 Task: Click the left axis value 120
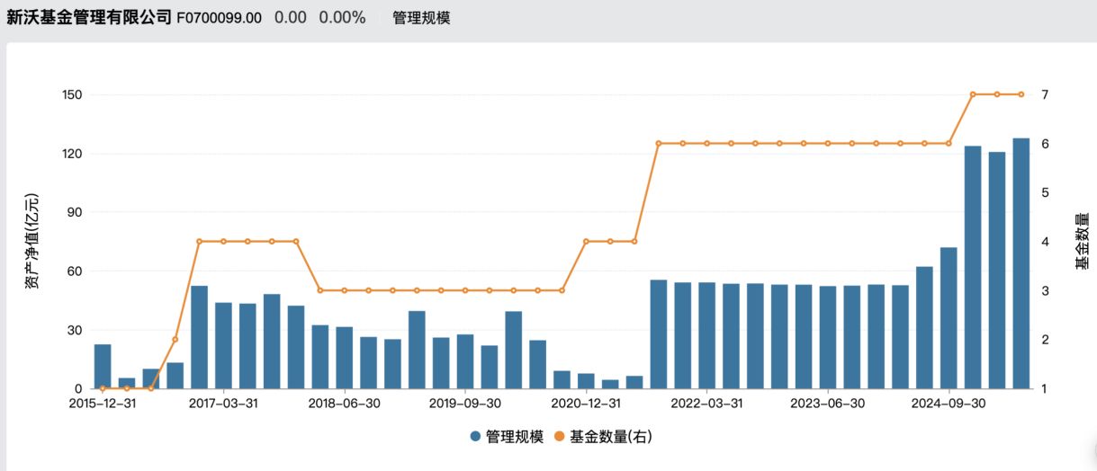click(x=72, y=154)
